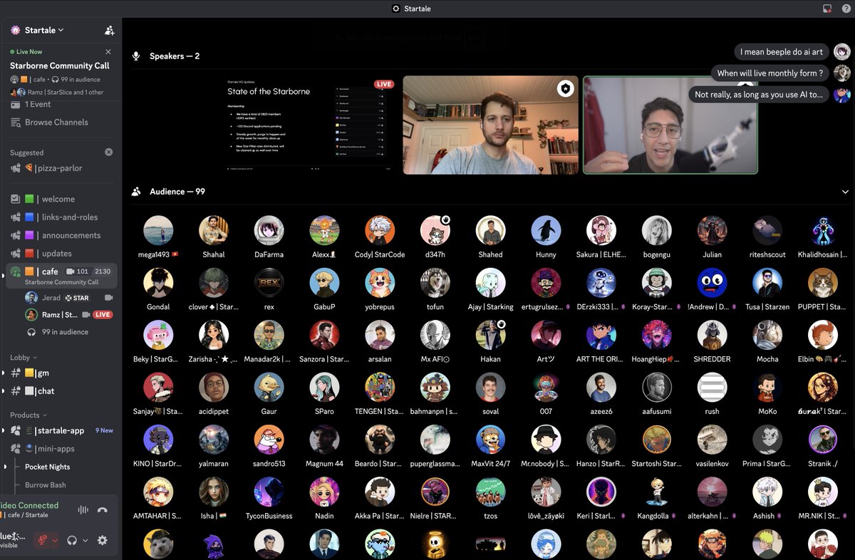
Task: Open the microphone input options arrow
Action: pos(55,540)
